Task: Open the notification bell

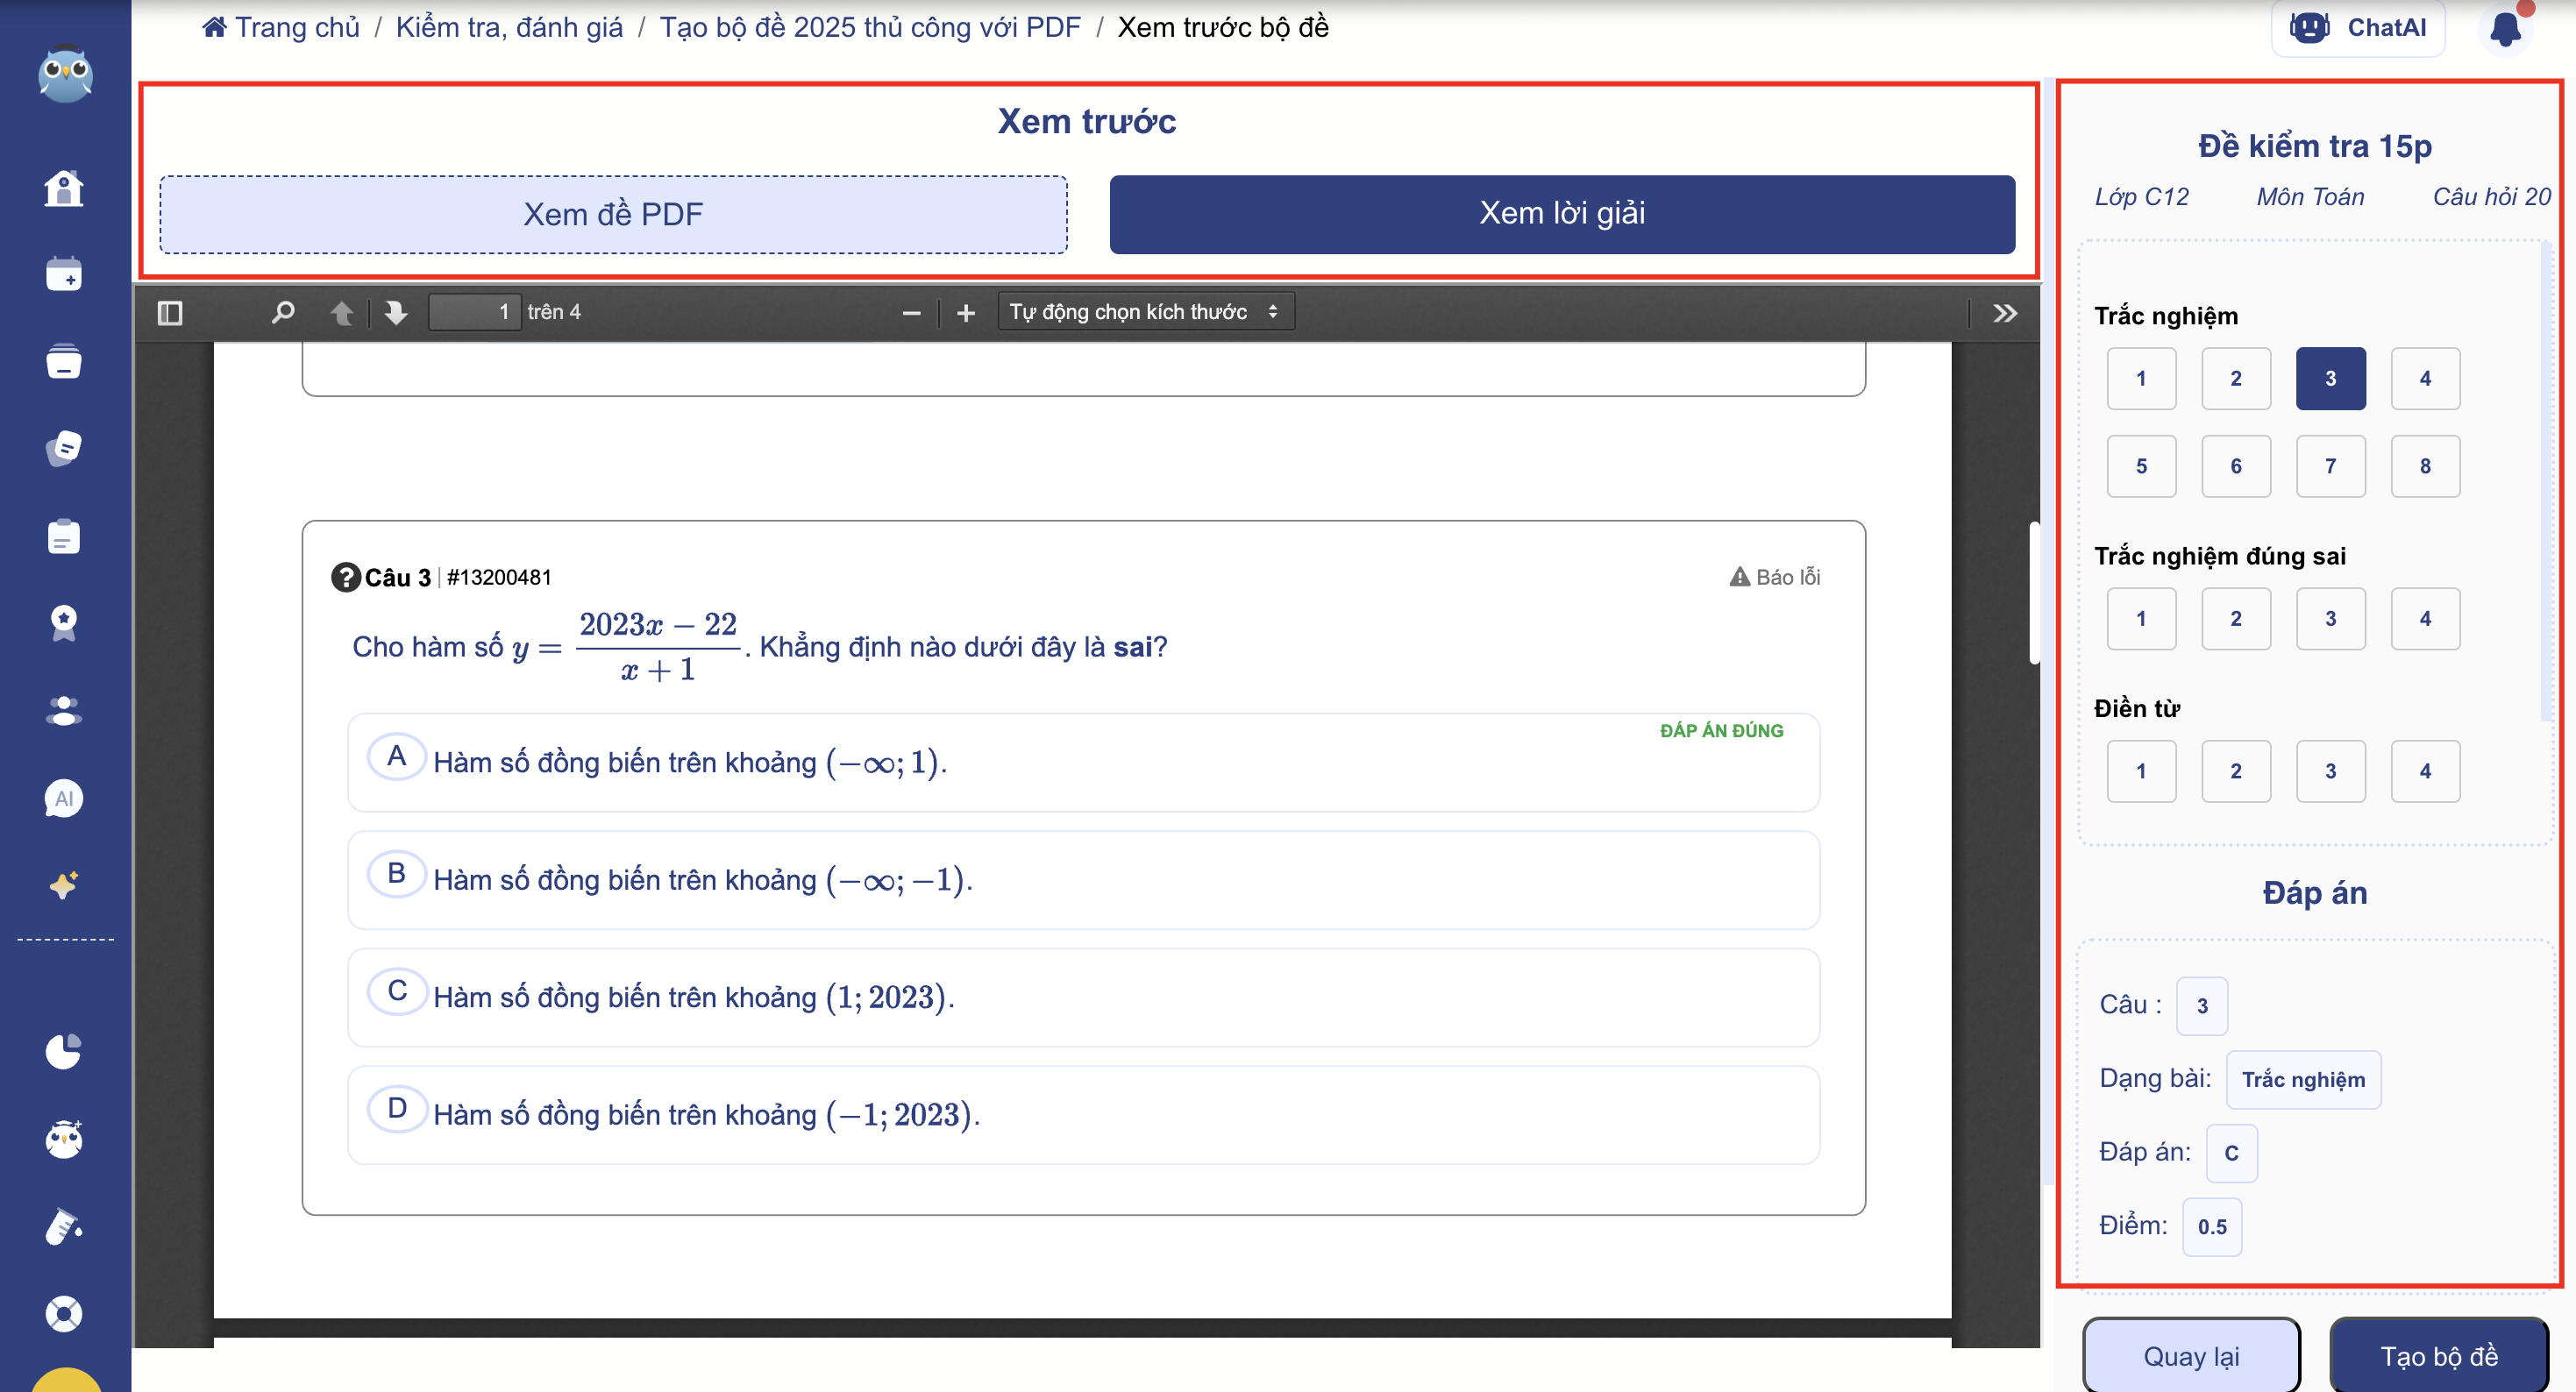Action: [2505, 28]
